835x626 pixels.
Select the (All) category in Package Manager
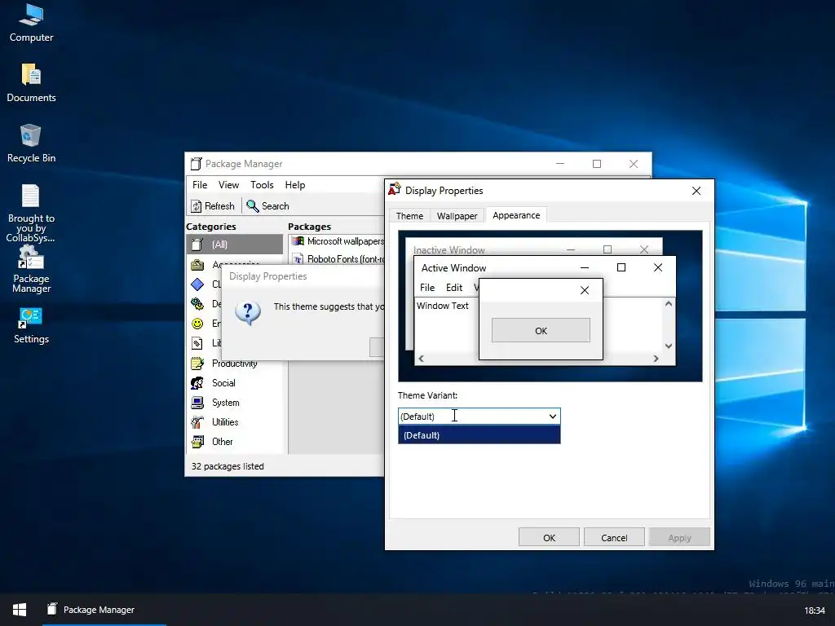pyautogui.click(x=234, y=245)
